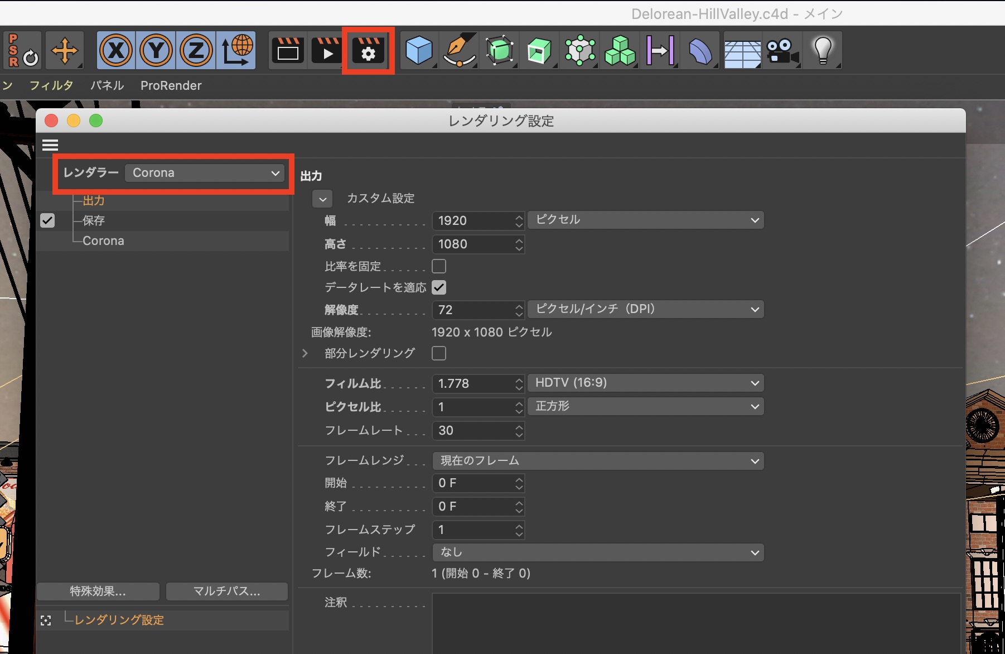Open the Edit Render Settings clapperboard icon

tap(368, 51)
